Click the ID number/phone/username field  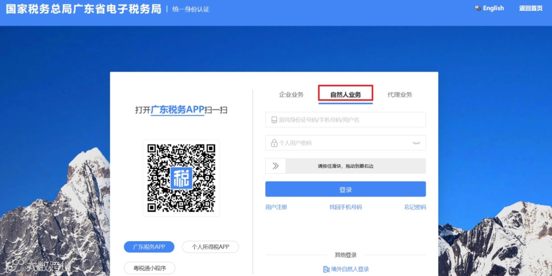(x=346, y=120)
